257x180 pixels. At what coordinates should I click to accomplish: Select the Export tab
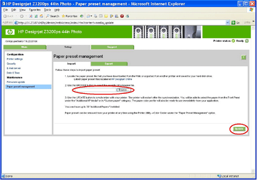103,64
